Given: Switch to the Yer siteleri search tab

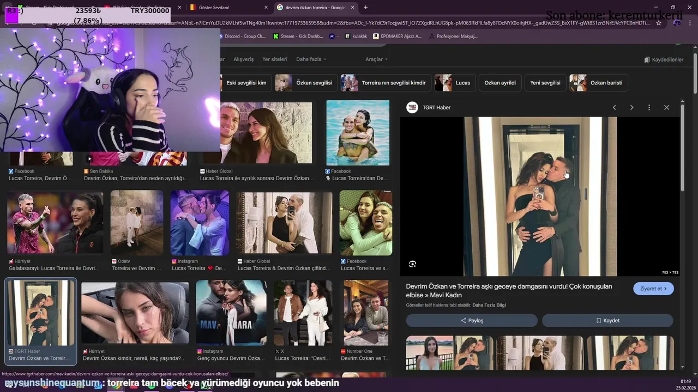Looking at the screenshot, I should coord(274,59).
